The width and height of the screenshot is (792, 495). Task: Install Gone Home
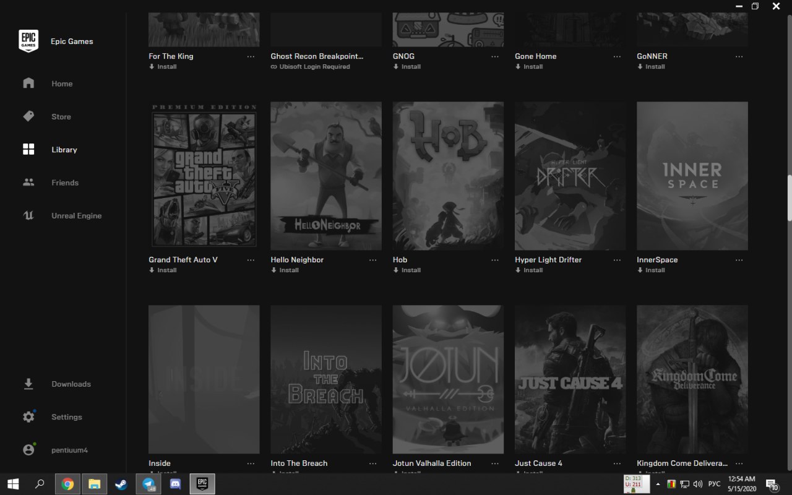[x=529, y=67]
